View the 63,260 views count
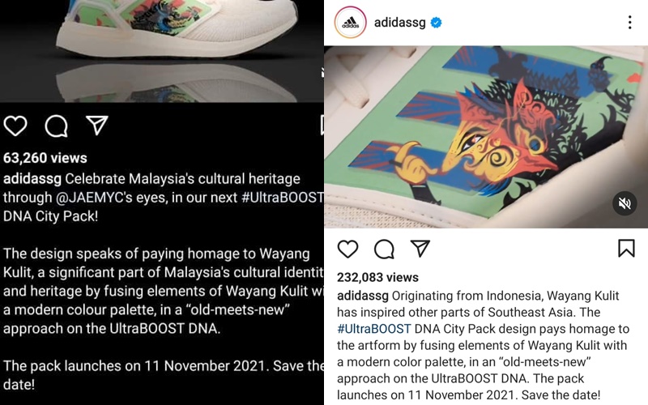Viewport: 648px width, 405px height. pos(45,158)
